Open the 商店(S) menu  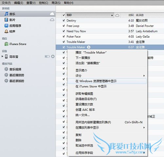click(56, 3)
